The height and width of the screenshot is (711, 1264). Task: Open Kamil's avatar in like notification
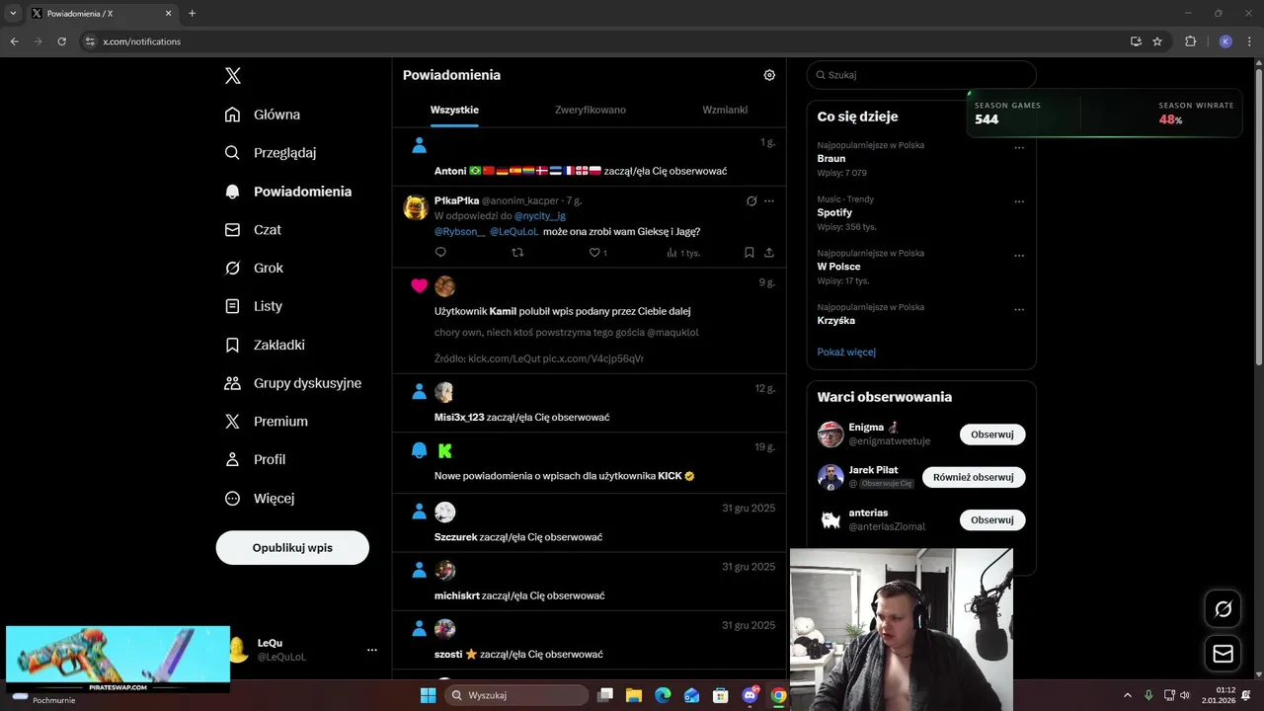pyautogui.click(x=445, y=286)
